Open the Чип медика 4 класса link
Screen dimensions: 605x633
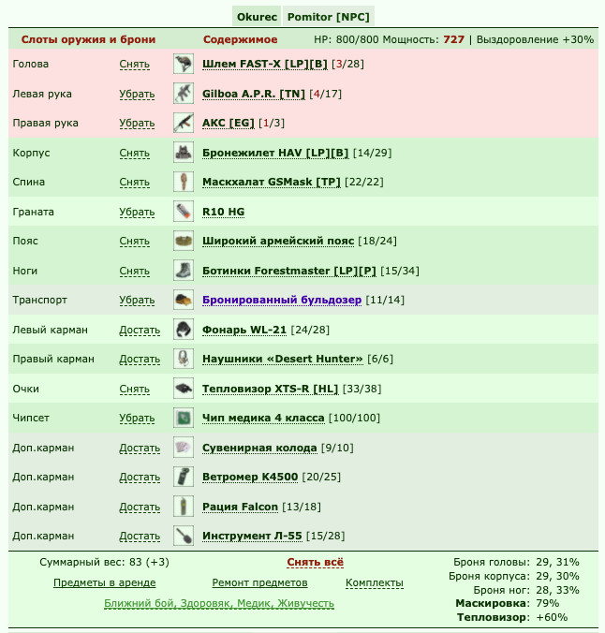(x=263, y=419)
